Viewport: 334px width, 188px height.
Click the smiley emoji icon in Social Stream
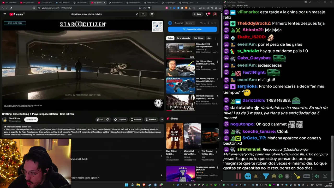pos(274,176)
